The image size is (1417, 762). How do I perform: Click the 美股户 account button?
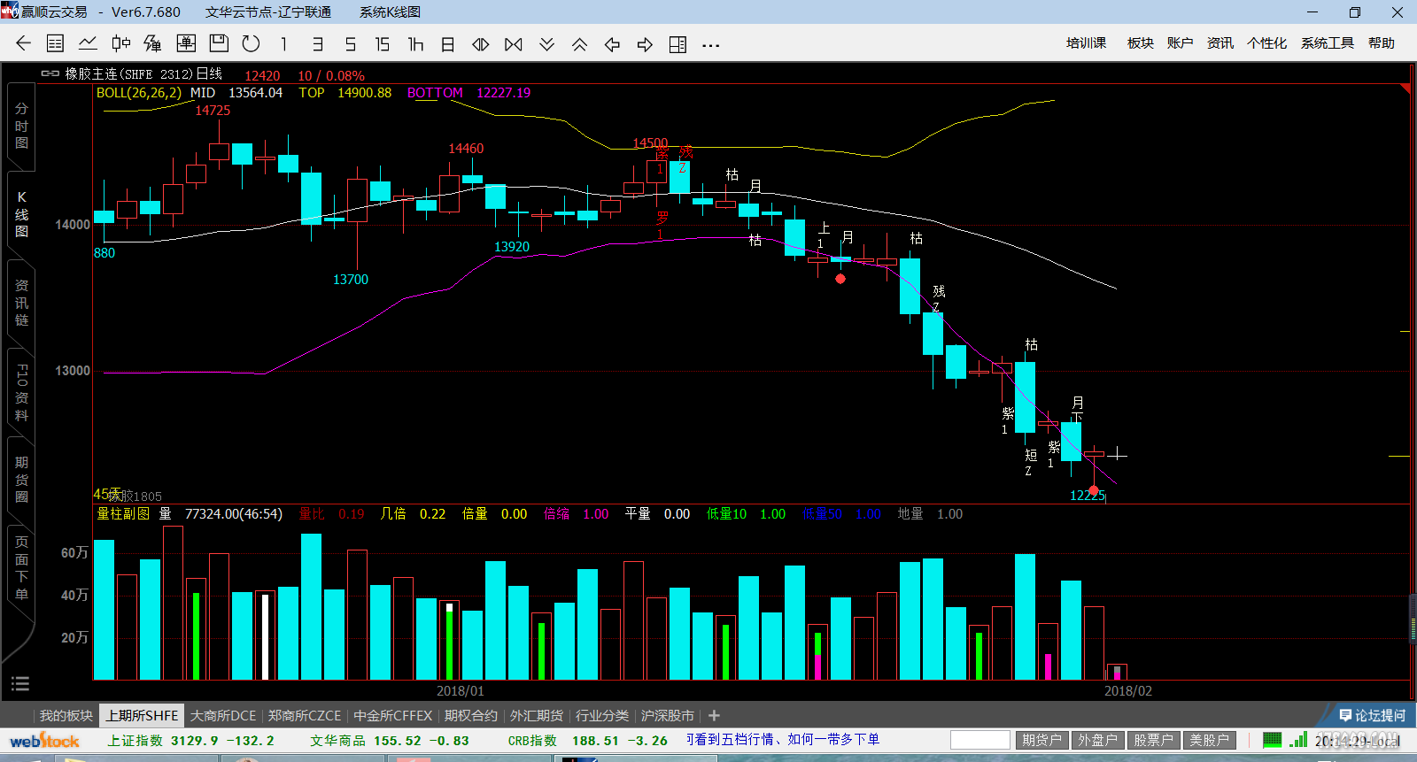point(1209,740)
